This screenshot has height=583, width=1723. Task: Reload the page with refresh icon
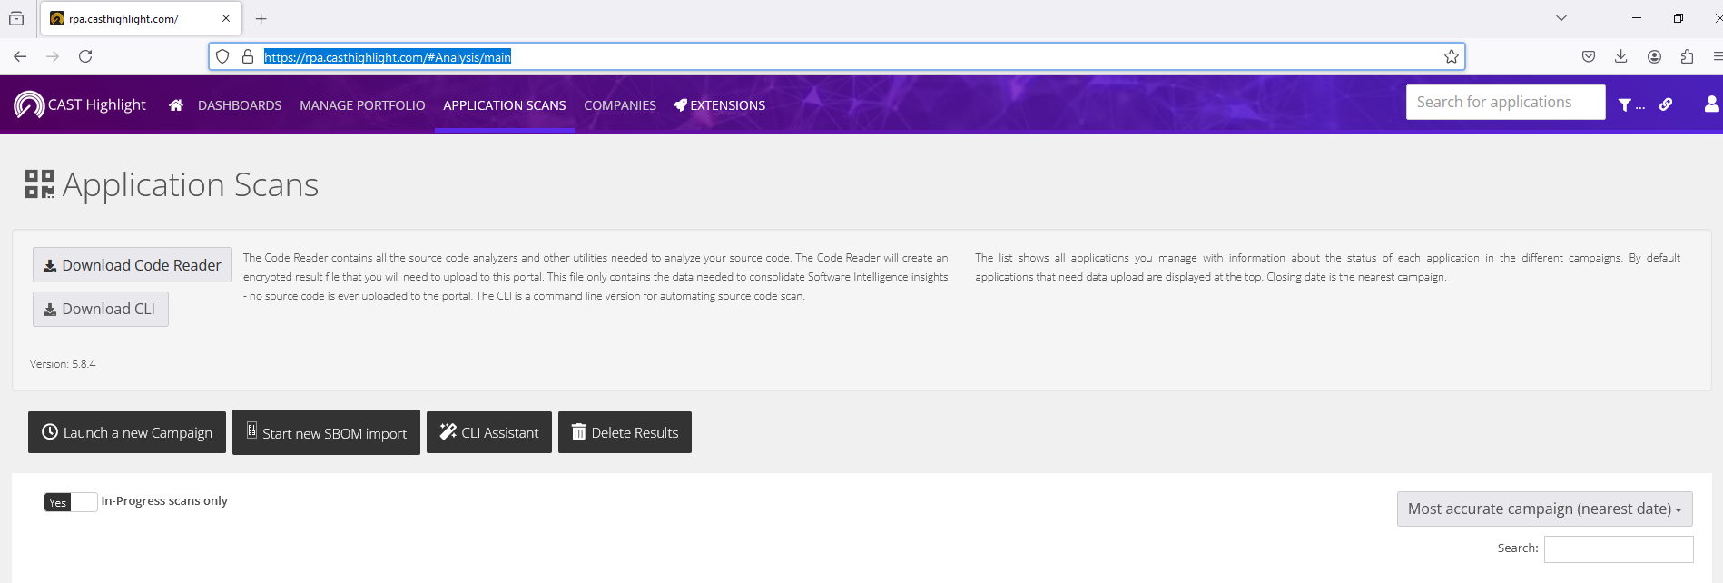tap(85, 56)
